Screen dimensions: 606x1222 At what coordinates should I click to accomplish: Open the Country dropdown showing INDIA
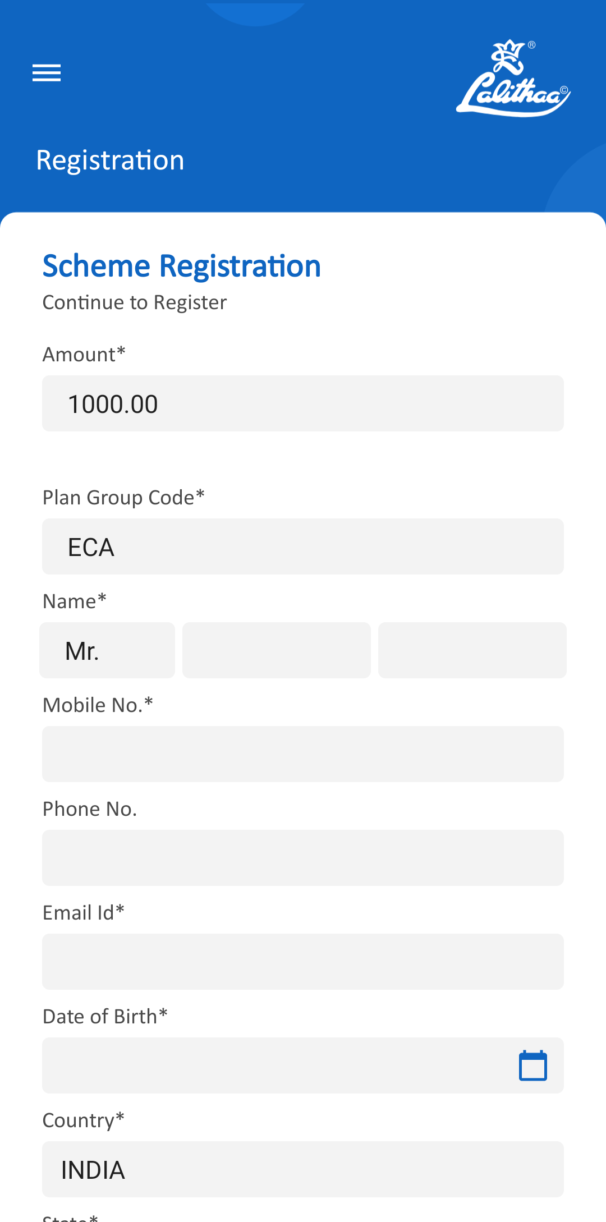[303, 1169]
